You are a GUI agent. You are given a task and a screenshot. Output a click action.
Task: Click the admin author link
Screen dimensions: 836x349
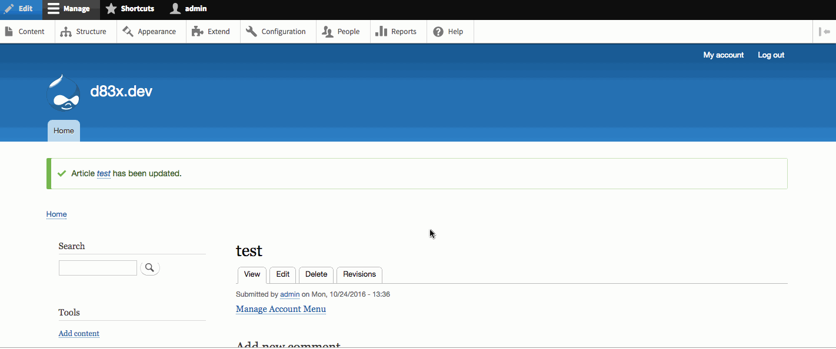[x=290, y=294]
